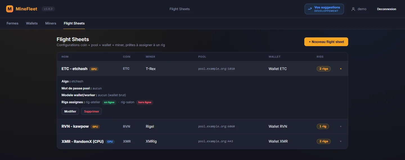
Task: Collapse the ETC - etchash row arrow
Action: pyautogui.click(x=341, y=69)
